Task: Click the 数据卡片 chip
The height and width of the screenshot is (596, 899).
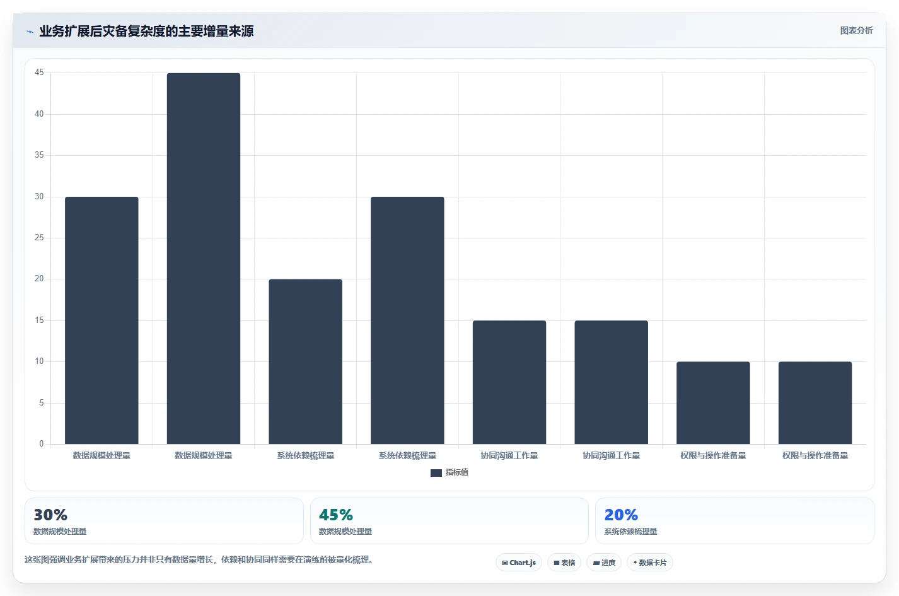Action: [x=650, y=563]
